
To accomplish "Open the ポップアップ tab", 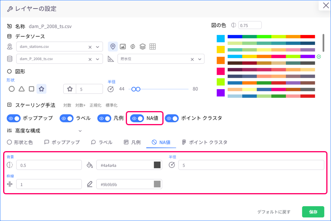I will (x=62, y=142).
